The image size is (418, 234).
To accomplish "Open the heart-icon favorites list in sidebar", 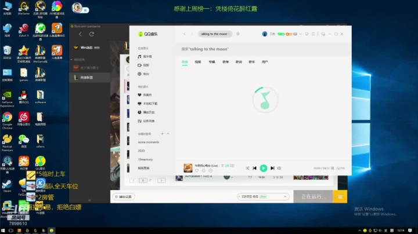I will [x=145, y=95].
